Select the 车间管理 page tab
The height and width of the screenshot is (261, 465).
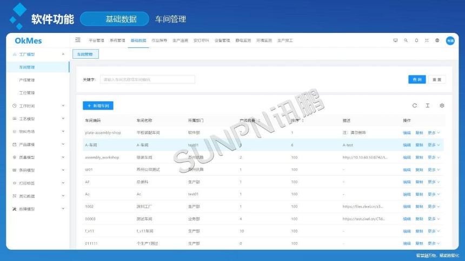(x=85, y=54)
